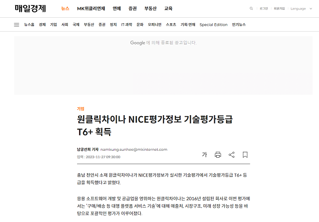This screenshot has height=222, width=319.
Task: Click the 매일경제 logo
Action: [x=30, y=8]
